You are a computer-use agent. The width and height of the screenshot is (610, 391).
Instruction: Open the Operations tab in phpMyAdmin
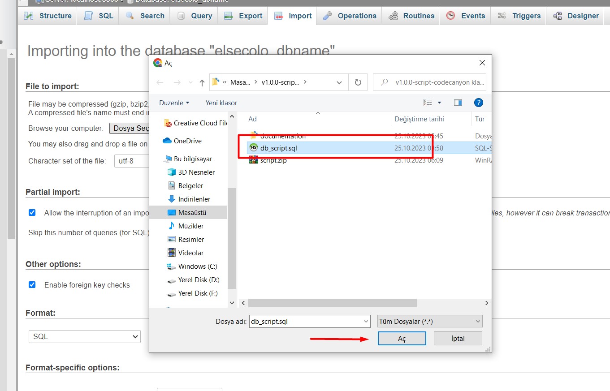tap(350, 16)
